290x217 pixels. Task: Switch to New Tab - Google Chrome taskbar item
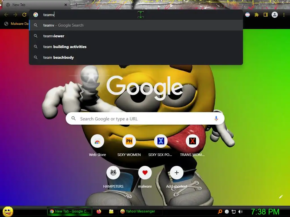70,211
